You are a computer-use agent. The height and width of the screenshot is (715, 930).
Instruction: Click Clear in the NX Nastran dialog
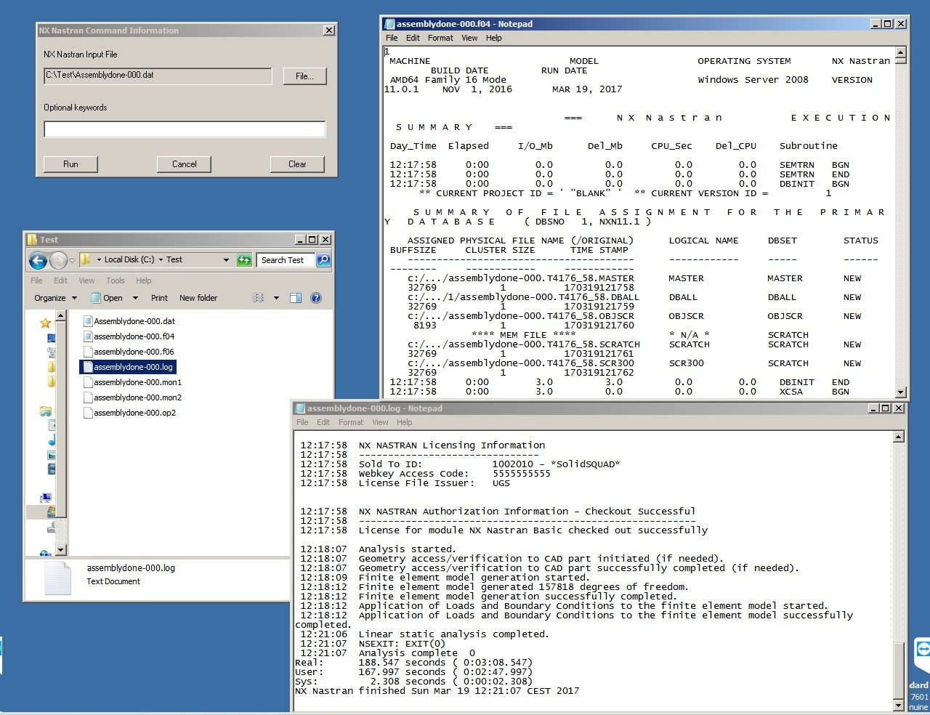[x=297, y=164]
